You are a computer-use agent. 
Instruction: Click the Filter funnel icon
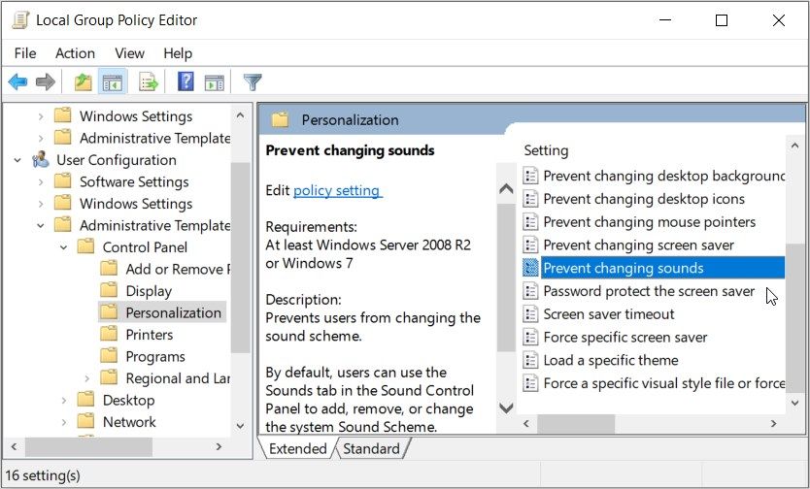pos(253,82)
